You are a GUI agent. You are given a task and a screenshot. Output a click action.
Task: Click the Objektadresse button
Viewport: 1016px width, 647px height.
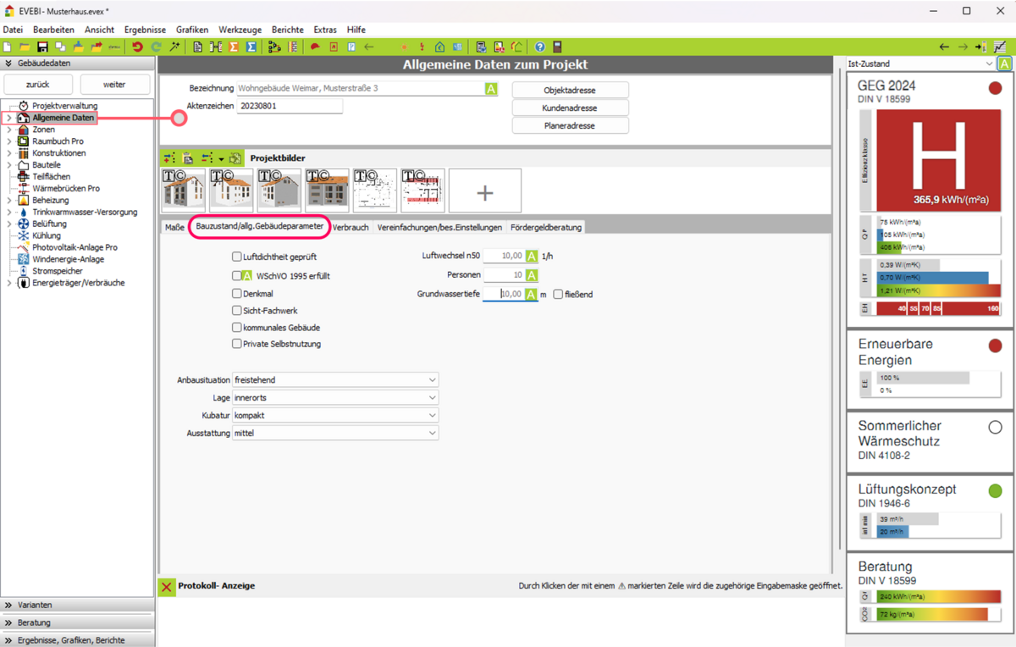[570, 91]
